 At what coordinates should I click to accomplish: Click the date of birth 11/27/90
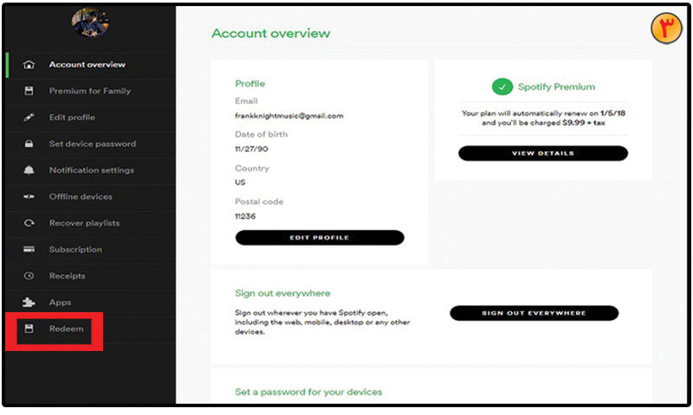click(251, 149)
